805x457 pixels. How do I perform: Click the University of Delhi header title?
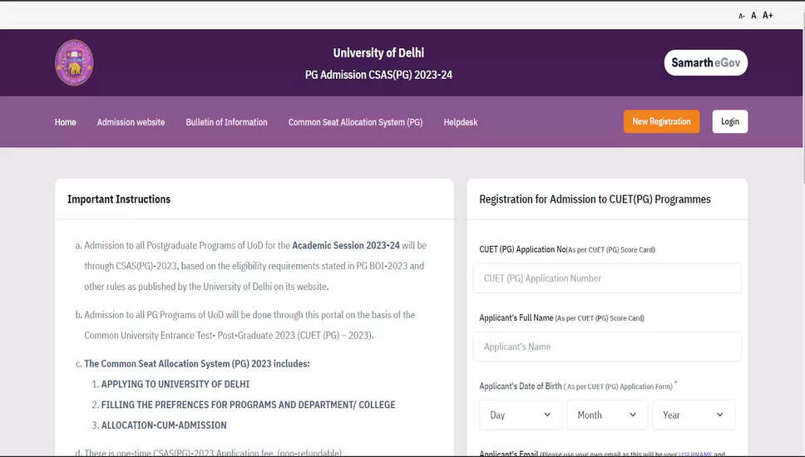378,53
